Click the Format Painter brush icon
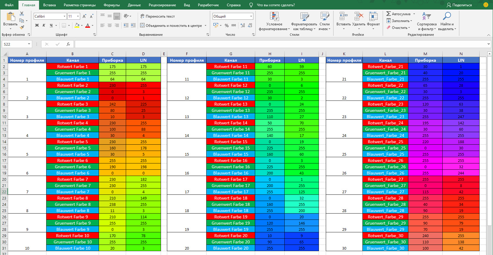 point(22,27)
